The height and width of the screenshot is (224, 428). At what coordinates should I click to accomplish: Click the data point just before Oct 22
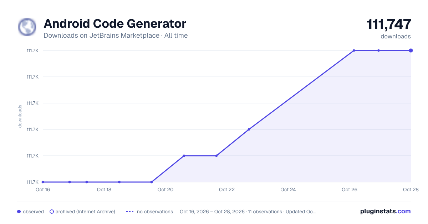click(216, 156)
